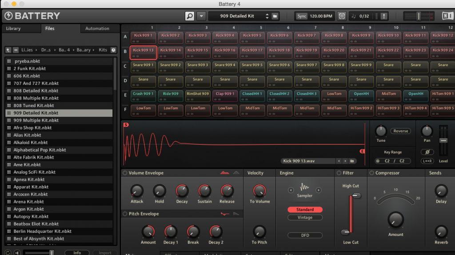Select the first pitch envelope shape icon
The image size is (455, 255).
225,214
